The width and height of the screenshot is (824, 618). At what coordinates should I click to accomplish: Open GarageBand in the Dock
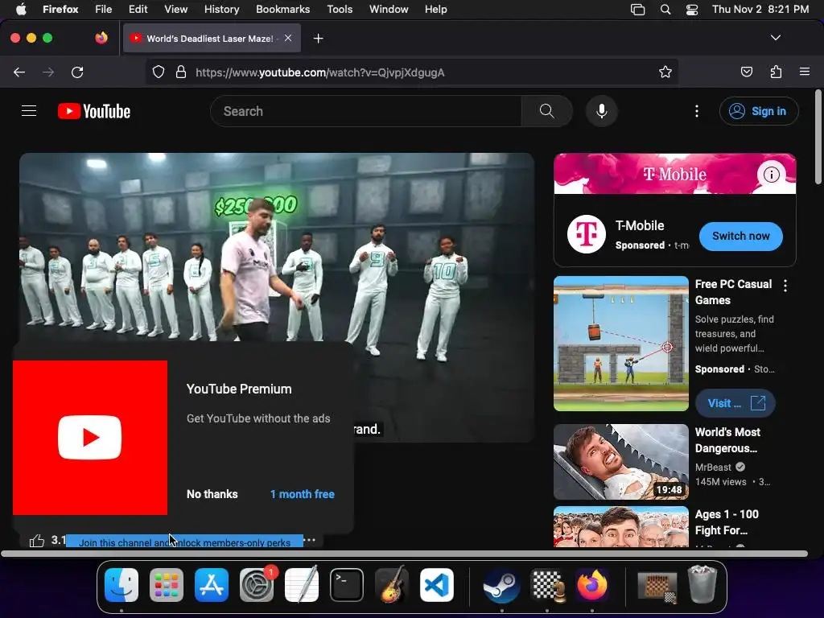pos(392,585)
